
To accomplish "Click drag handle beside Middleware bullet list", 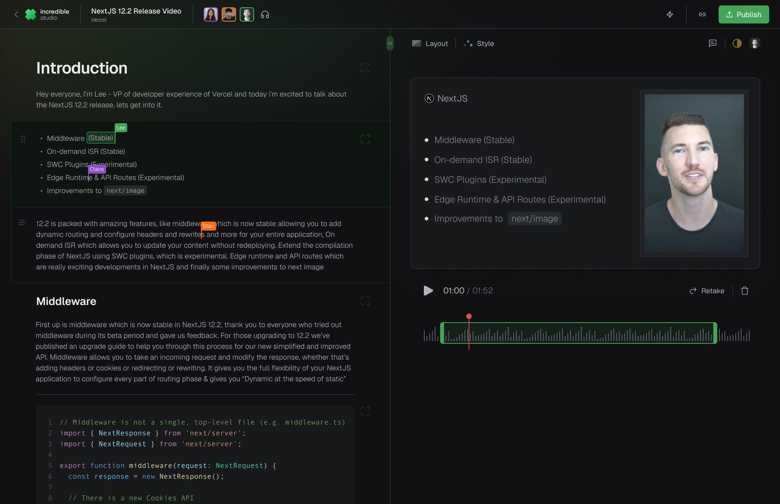I will [23, 139].
